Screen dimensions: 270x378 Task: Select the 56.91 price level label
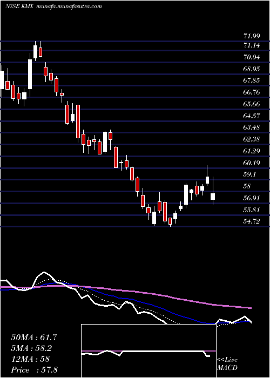(x=252, y=198)
